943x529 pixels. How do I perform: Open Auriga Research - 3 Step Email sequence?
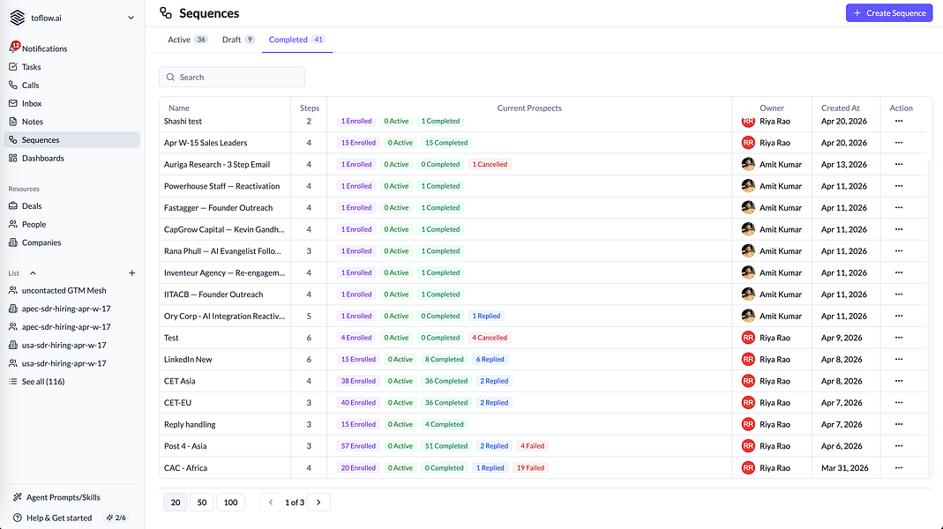click(217, 165)
